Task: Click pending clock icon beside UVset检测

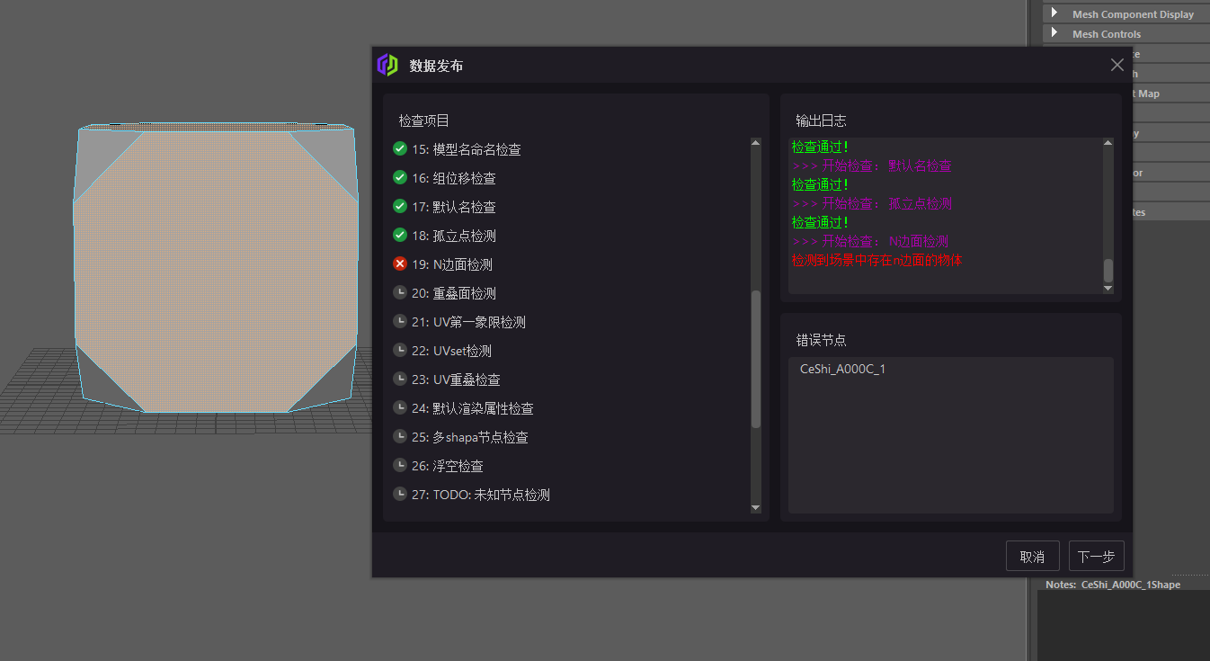Action: coord(399,350)
